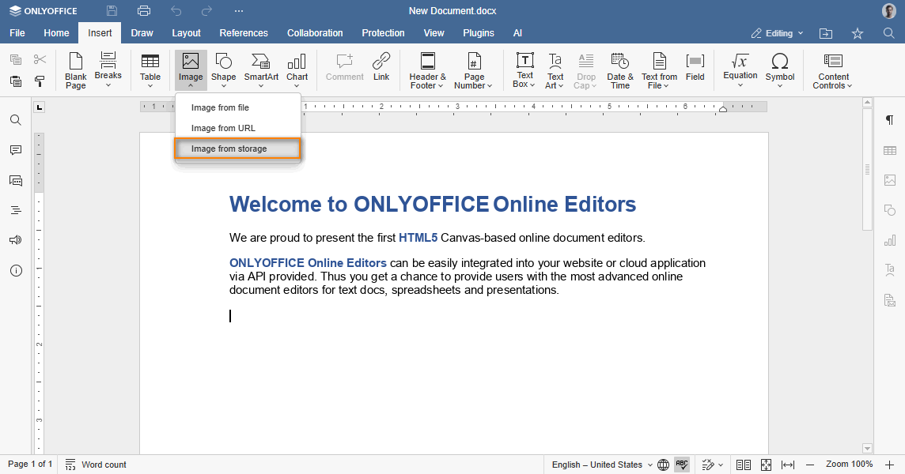This screenshot has height=474, width=905.
Task: Click zoom out minus button
Action: (x=810, y=465)
